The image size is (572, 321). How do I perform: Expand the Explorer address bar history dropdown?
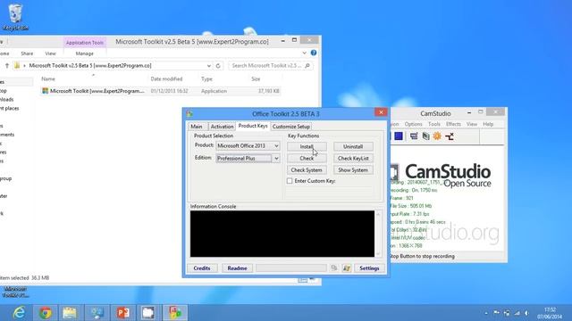(x=208, y=66)
